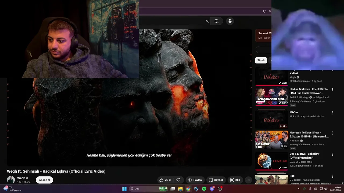Like the video showing 23 B

(165, 180)
